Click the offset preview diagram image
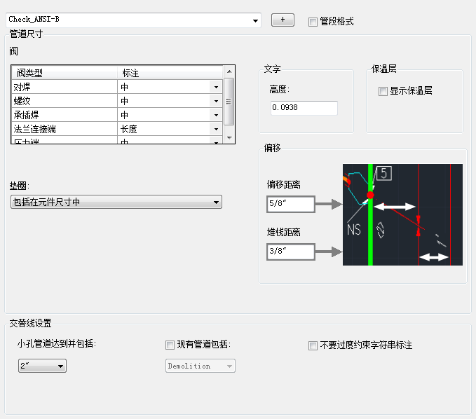The height and width of the screenshot is (419, 476). coord(402,215)
